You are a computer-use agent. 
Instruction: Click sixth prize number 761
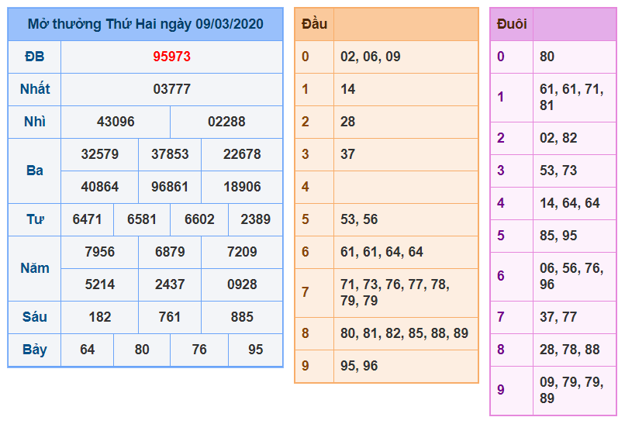point(170,317)
